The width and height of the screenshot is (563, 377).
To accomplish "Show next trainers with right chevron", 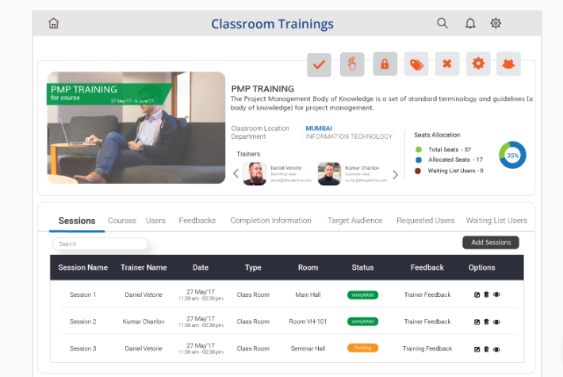I will pos(396,175).
